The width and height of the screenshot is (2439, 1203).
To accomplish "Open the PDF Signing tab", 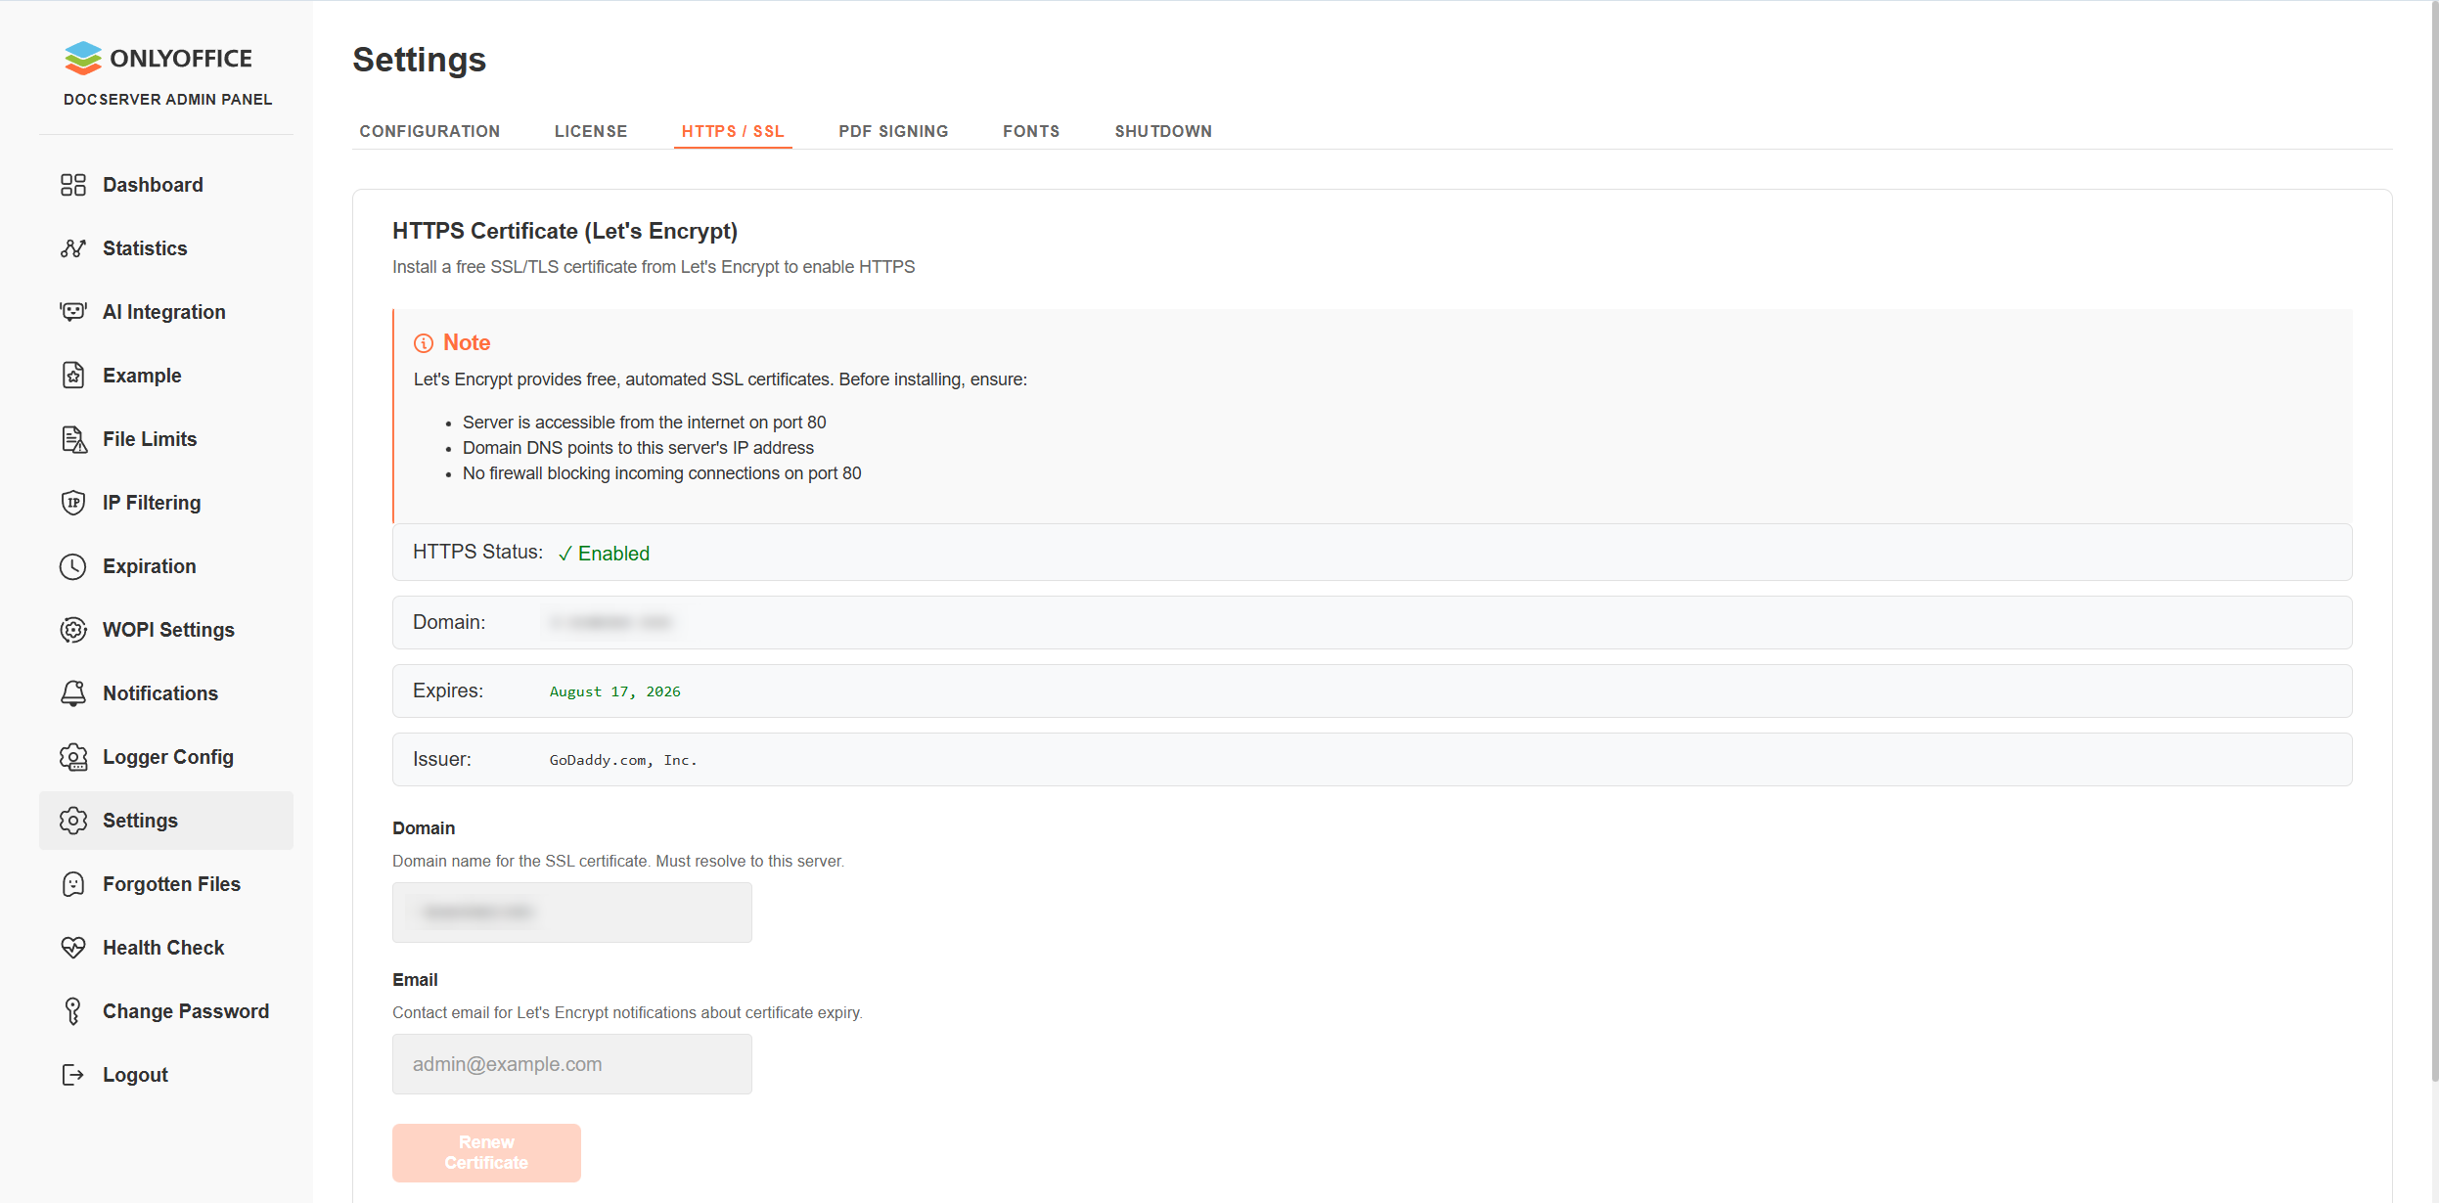I will 893,131.
